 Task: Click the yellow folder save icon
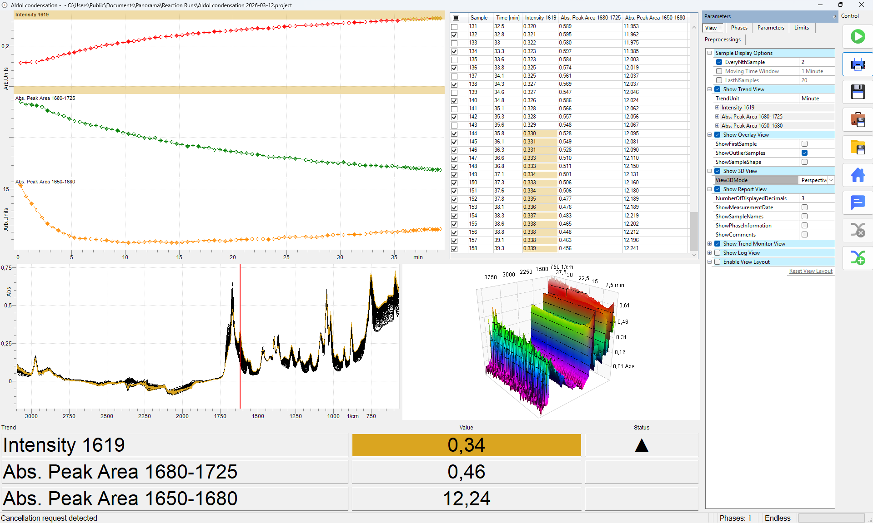pos(858,148)
